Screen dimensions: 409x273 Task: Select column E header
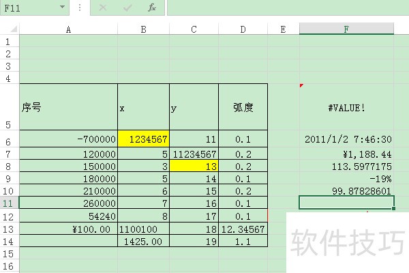point(284,29)
